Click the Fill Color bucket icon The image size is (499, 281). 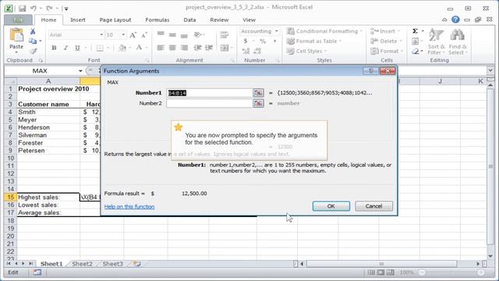click(122, 48)
